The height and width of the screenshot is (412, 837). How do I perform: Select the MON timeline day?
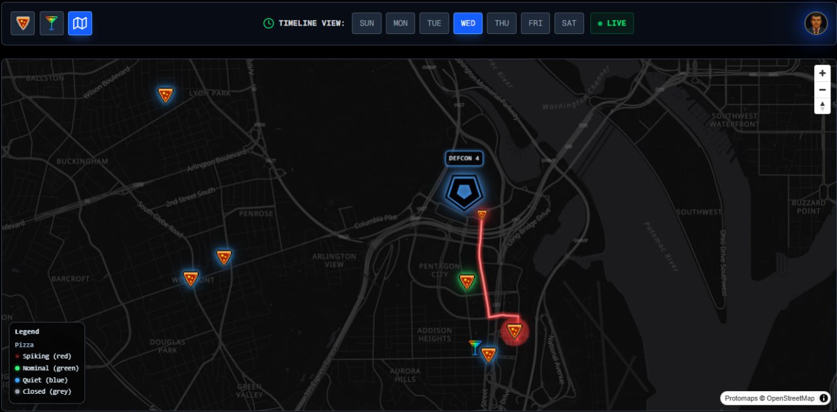click(x=400, y=24)
